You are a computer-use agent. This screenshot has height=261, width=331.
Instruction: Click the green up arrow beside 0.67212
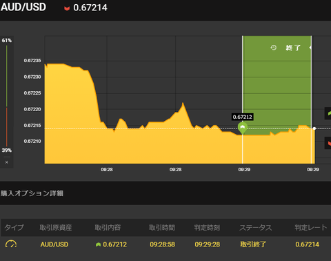(98, 244)
